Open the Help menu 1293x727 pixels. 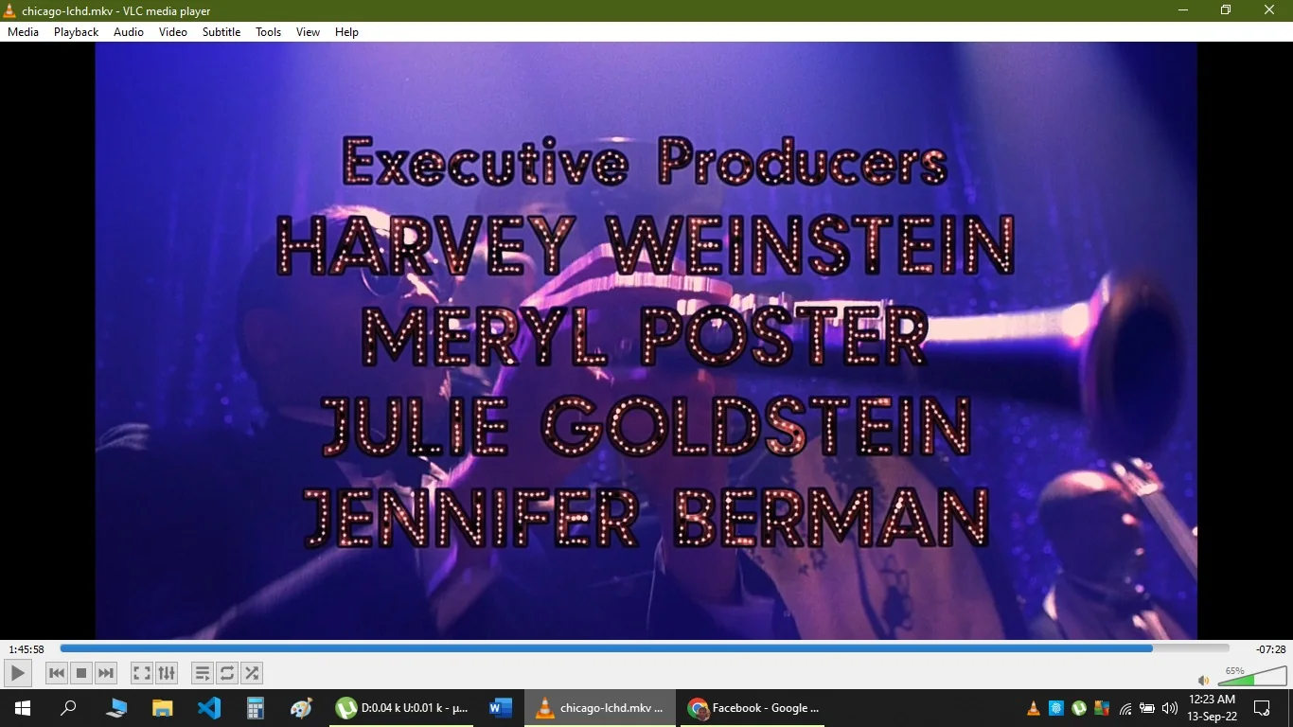[x=346, y=32]
